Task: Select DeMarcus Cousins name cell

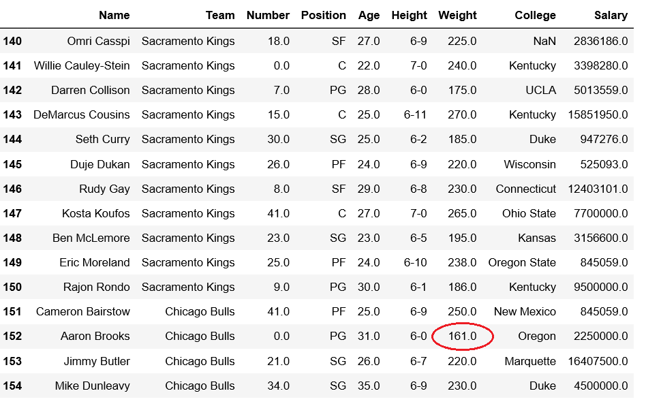Action: coord(81,115)
